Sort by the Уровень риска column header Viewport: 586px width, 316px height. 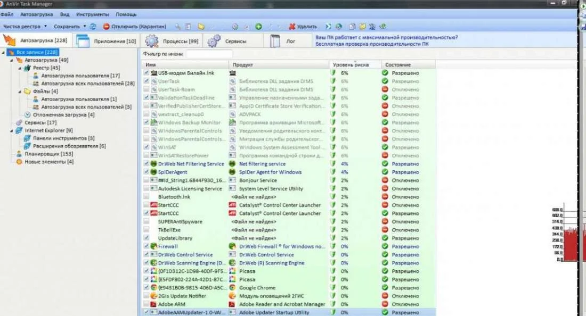pyautogui.click(x=355, y=64)
